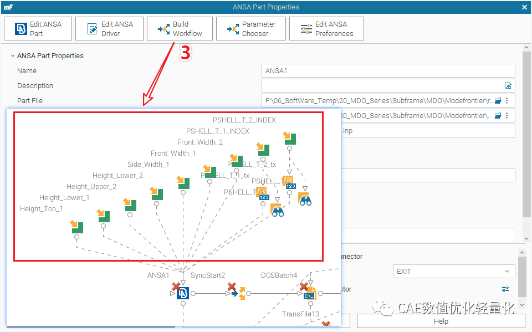
Task: Click the properties panel vertical scrollbar
Action: (526, 134)
